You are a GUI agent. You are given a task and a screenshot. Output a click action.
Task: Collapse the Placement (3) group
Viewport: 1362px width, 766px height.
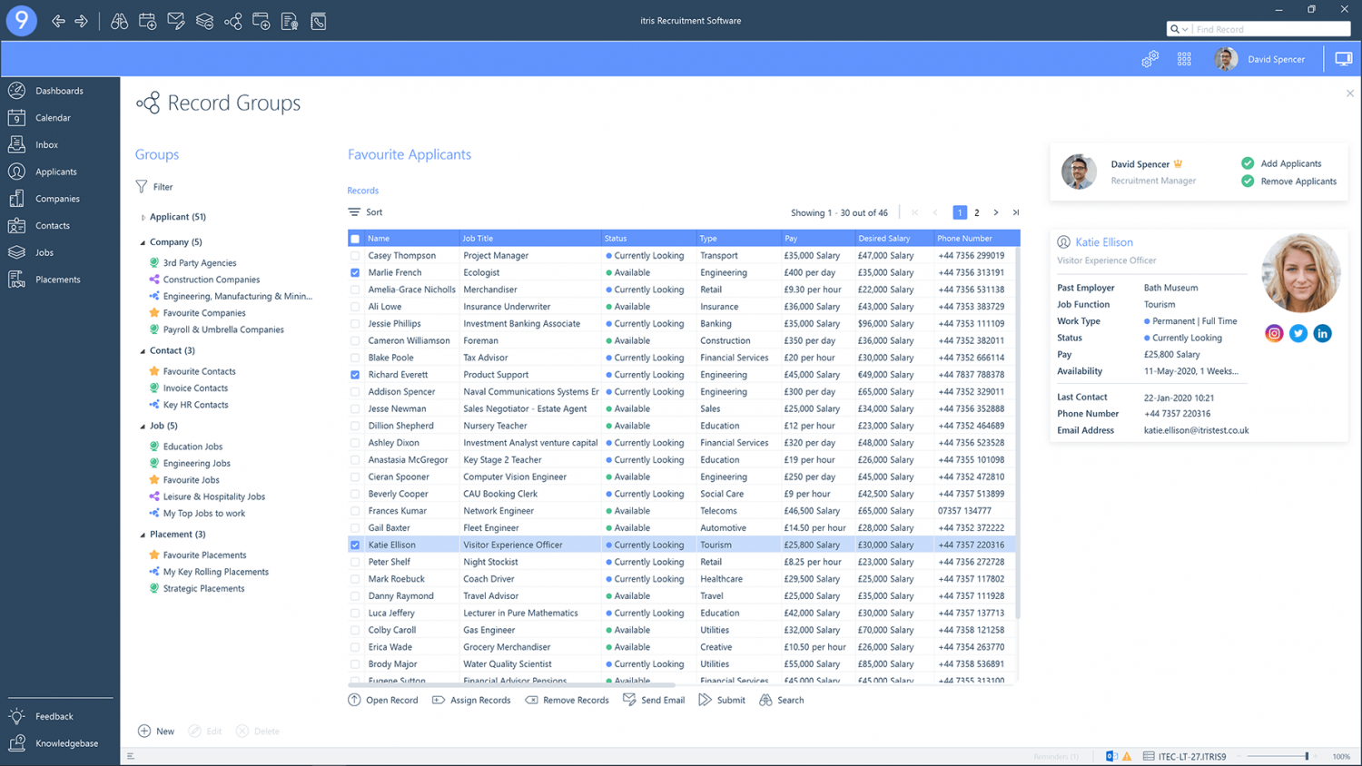coord(143,535)
